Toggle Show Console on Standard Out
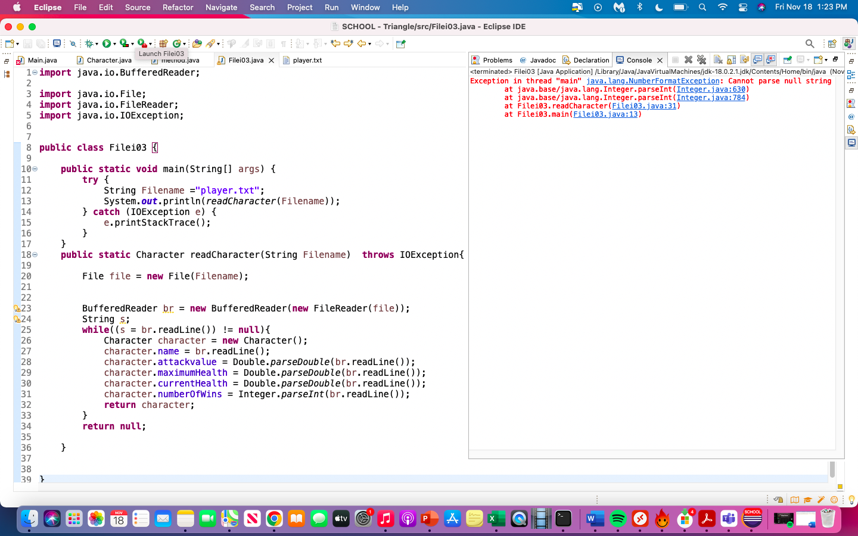This screenshot has width=858, height=536. (757, 60)
